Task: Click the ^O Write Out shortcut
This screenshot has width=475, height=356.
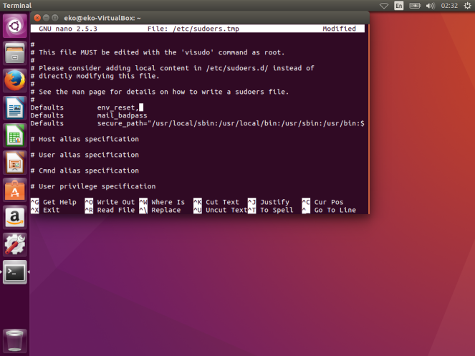Action: (x=110, y=202)
